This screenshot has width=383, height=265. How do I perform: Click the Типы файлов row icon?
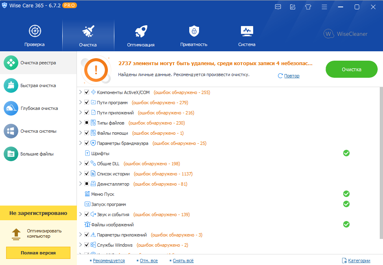coord(93,123)
